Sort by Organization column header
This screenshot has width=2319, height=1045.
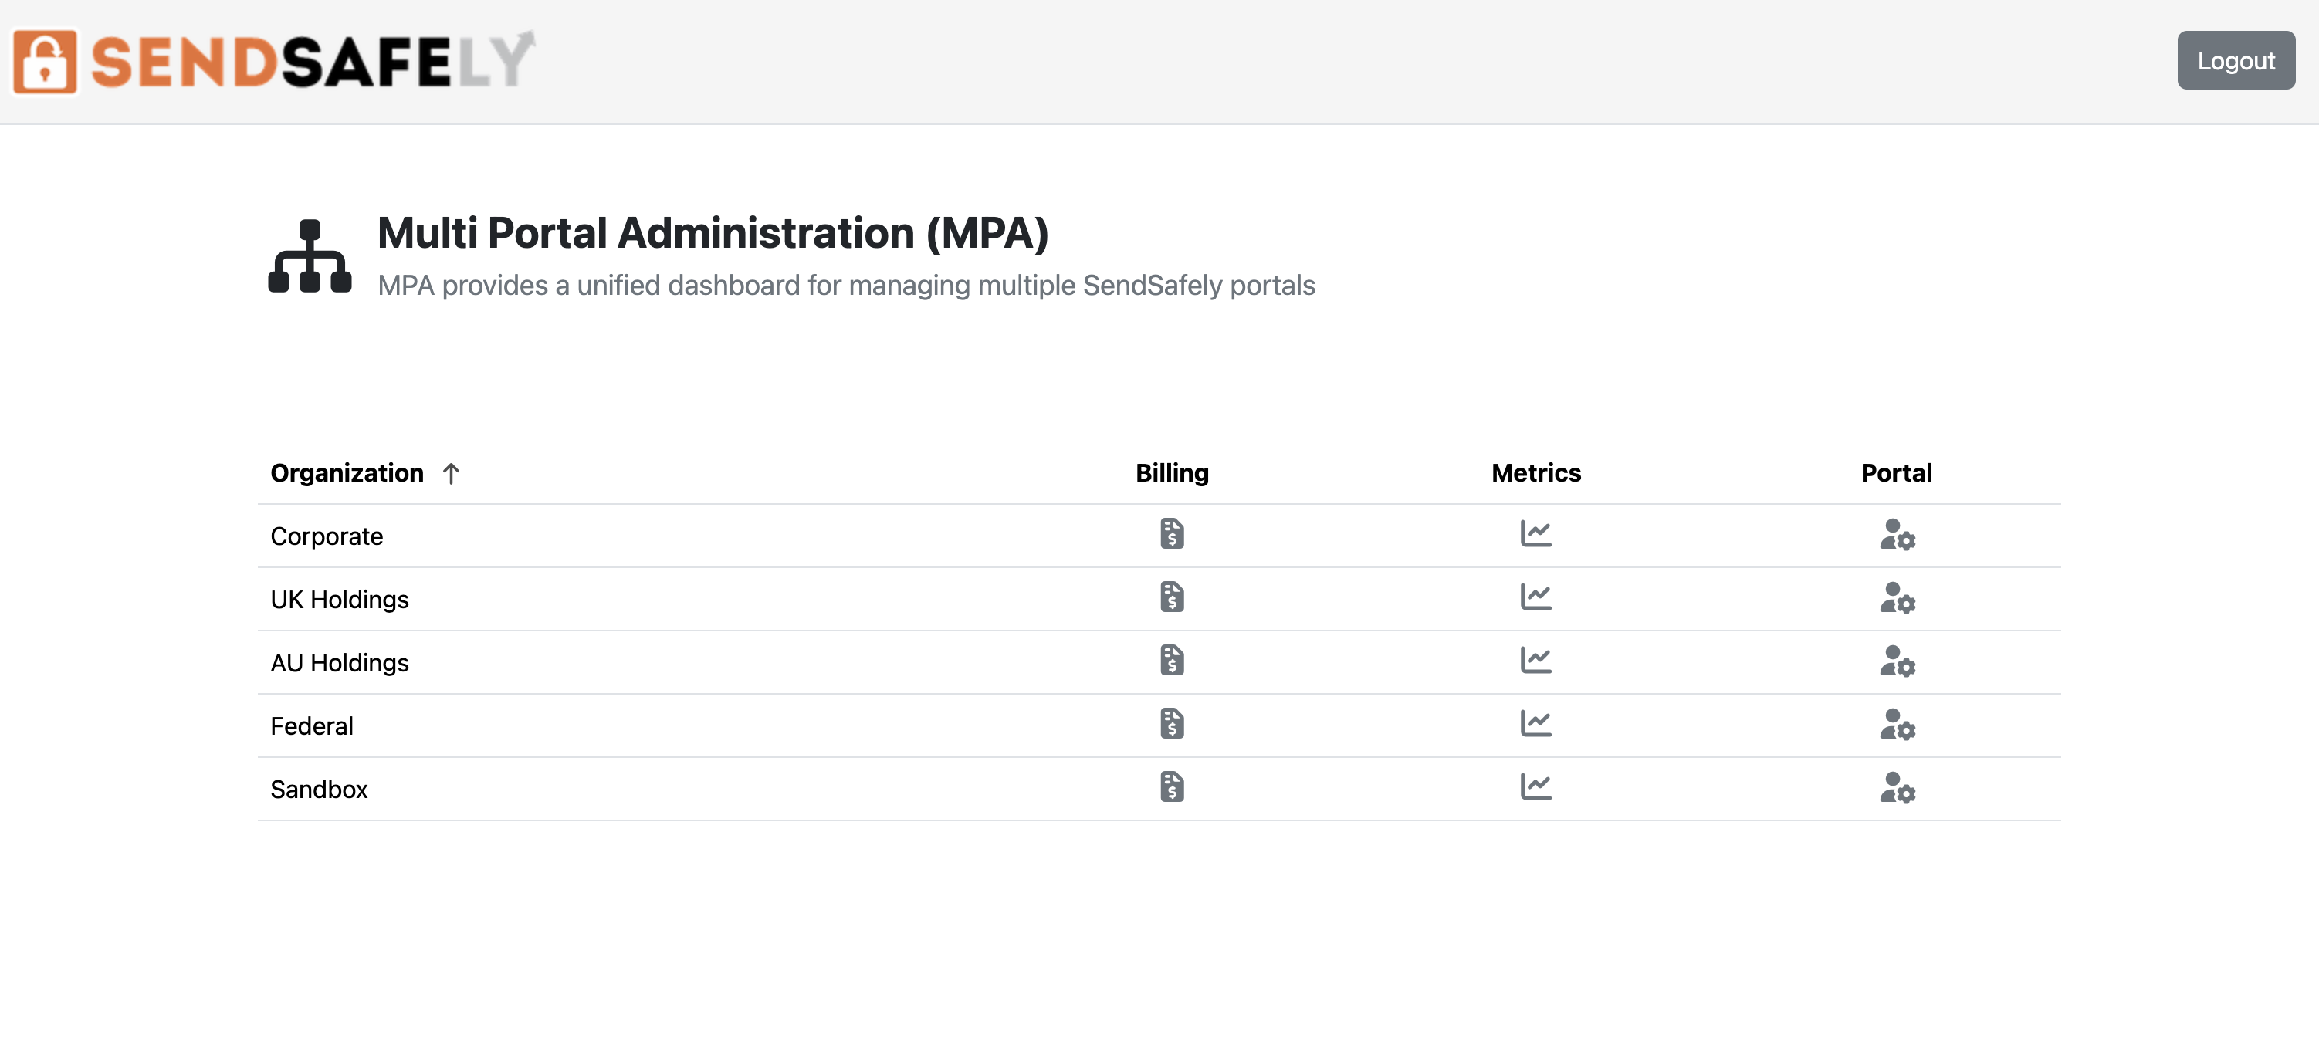347,473
